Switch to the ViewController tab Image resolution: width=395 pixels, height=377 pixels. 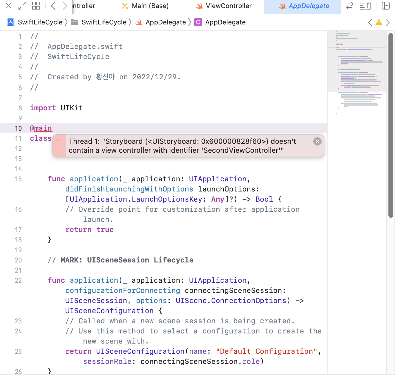coord(223,6)
